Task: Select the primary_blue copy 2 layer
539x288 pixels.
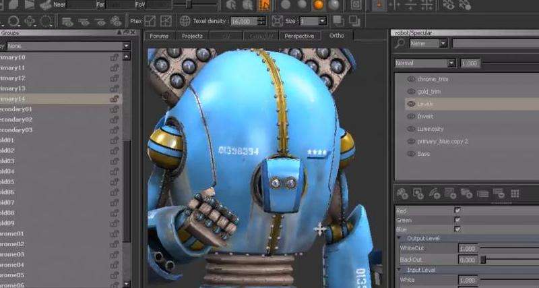Action: (442, 142)
